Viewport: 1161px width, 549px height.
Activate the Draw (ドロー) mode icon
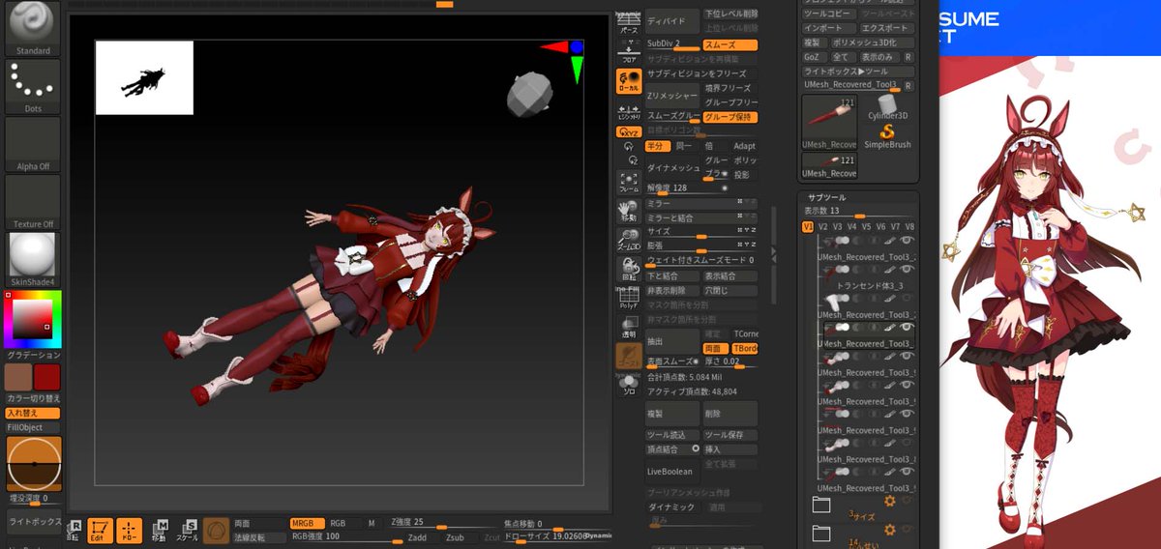click(x=129, y=531)
